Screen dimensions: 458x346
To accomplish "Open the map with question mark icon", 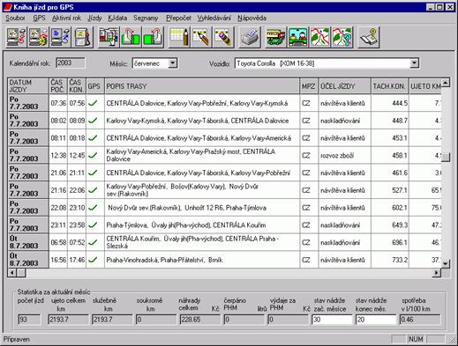I will tap(342, 37).
